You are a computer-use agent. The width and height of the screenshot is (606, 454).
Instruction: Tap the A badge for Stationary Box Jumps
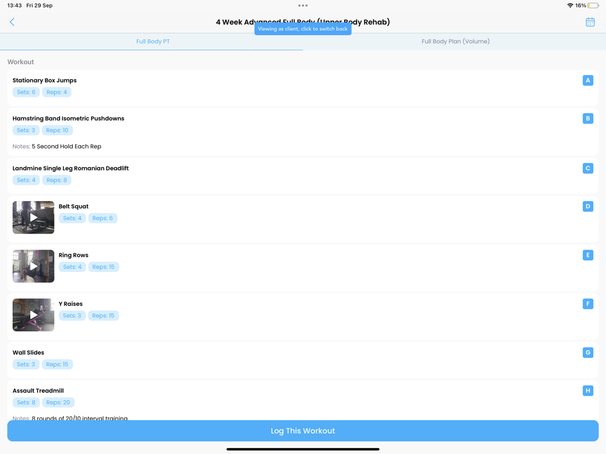point(587,81)
